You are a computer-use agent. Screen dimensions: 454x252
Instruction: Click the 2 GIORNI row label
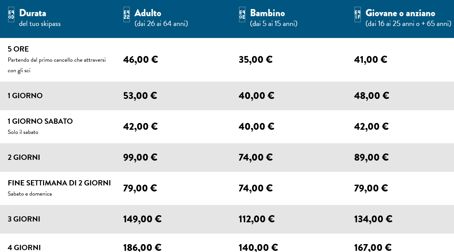pos(24,158)
